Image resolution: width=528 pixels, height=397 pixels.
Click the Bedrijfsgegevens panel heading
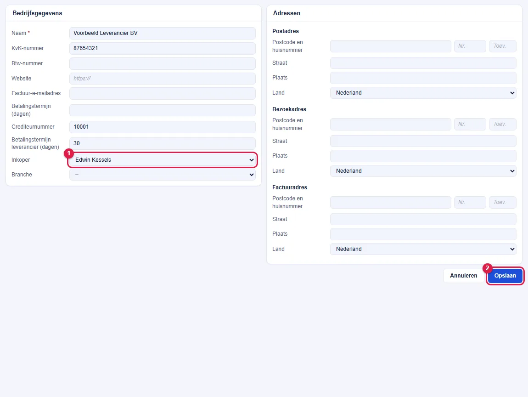[37, 13]
